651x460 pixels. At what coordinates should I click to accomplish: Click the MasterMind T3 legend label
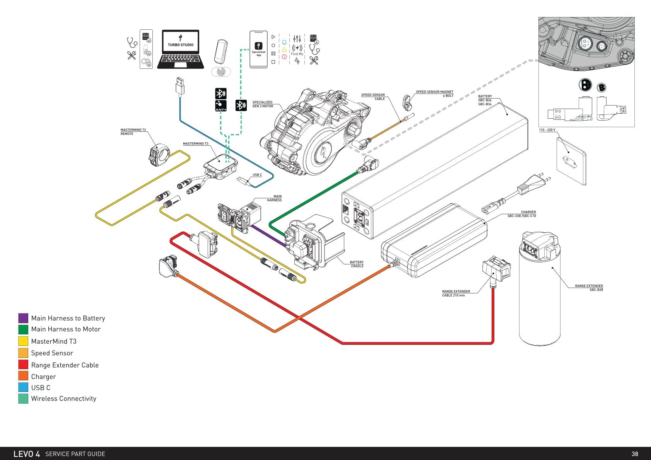tap(54, 341)
